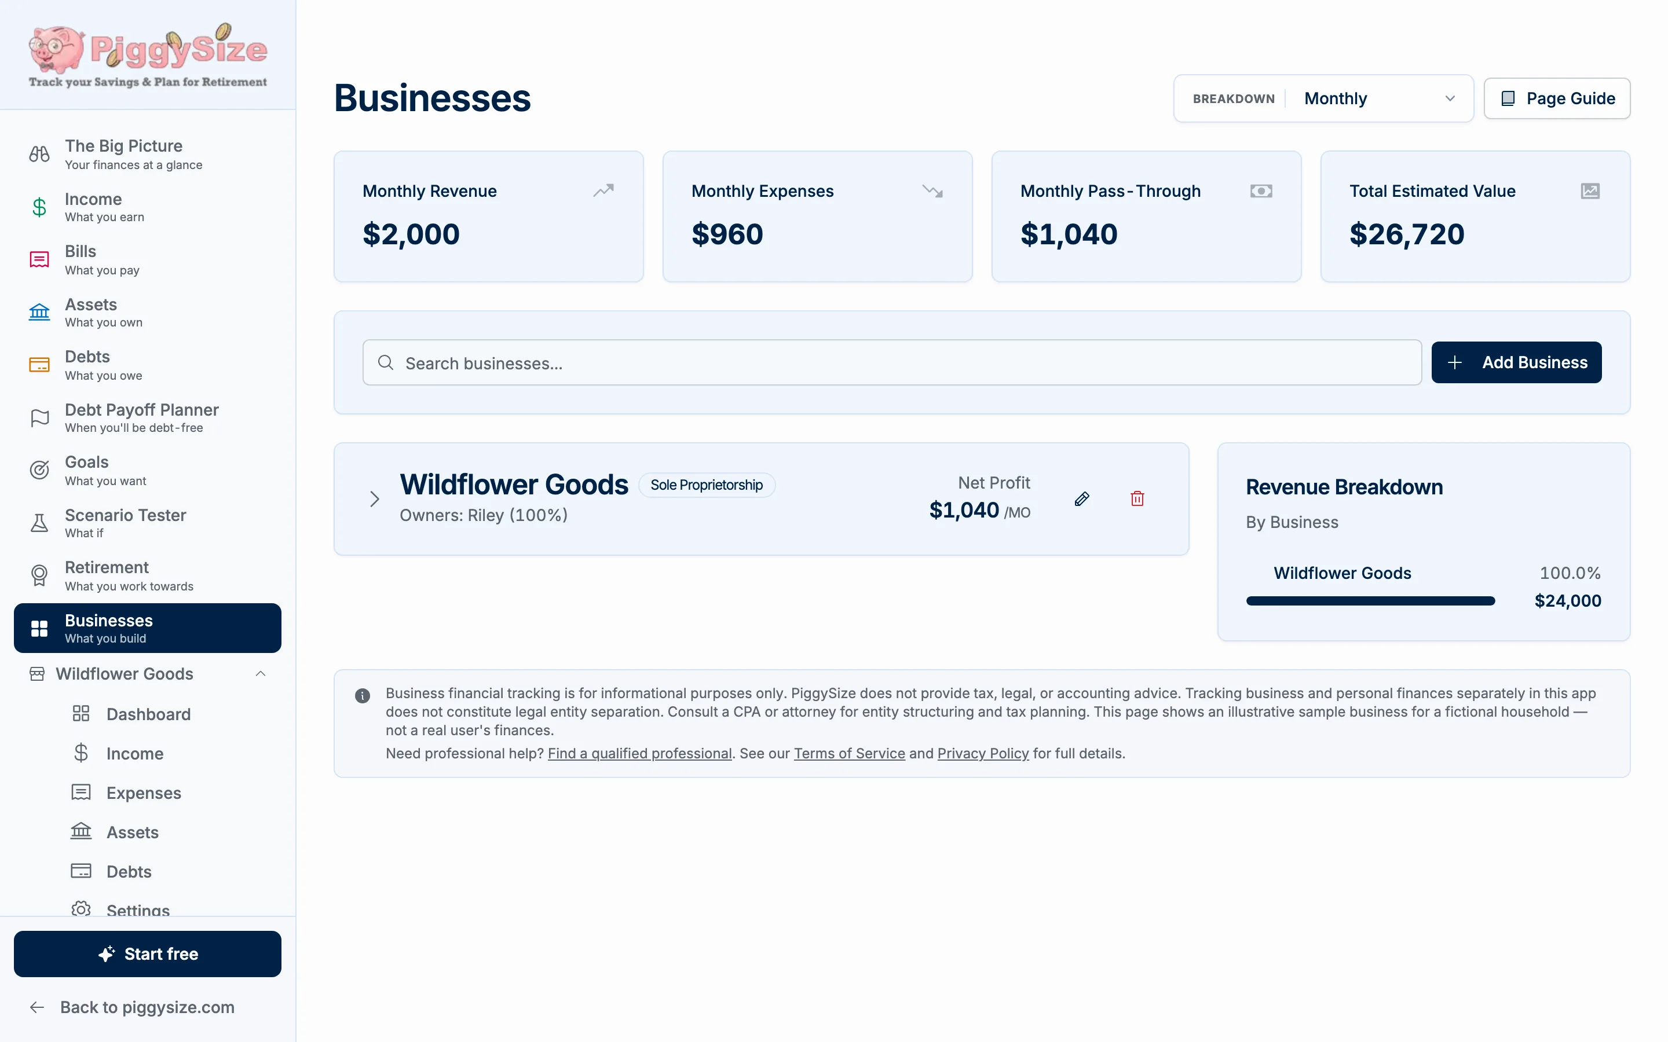Go to the Bills page

[x=148, y=260]
